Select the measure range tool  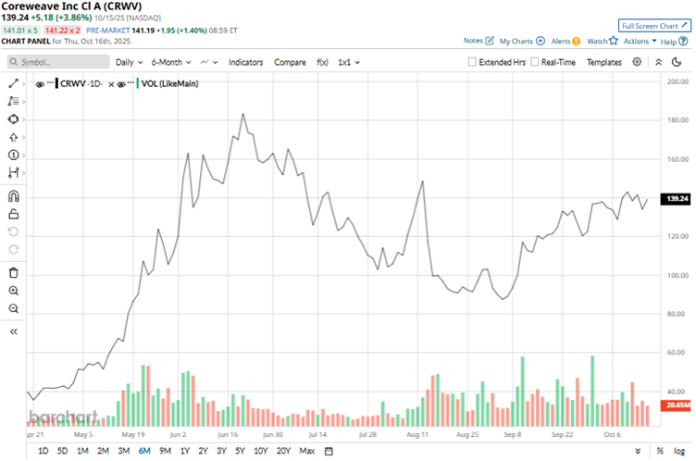[13, 173]
